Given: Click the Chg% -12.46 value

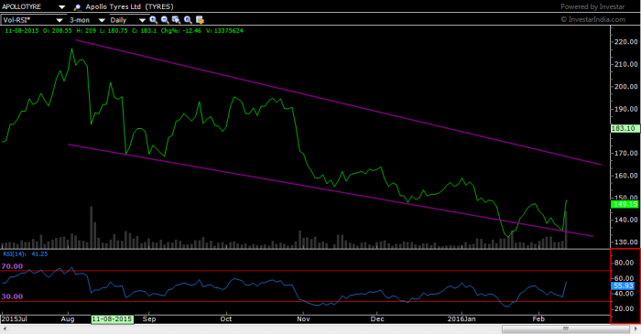Looking at the screenshot, I should tap(181, 30).
